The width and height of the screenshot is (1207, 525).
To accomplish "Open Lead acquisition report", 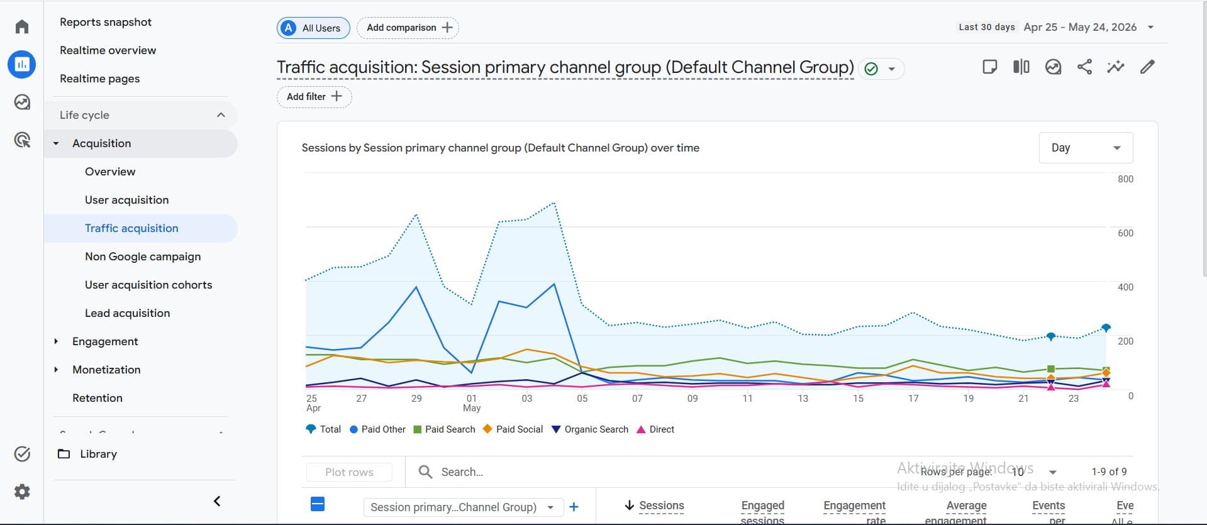I will [128, 313].
